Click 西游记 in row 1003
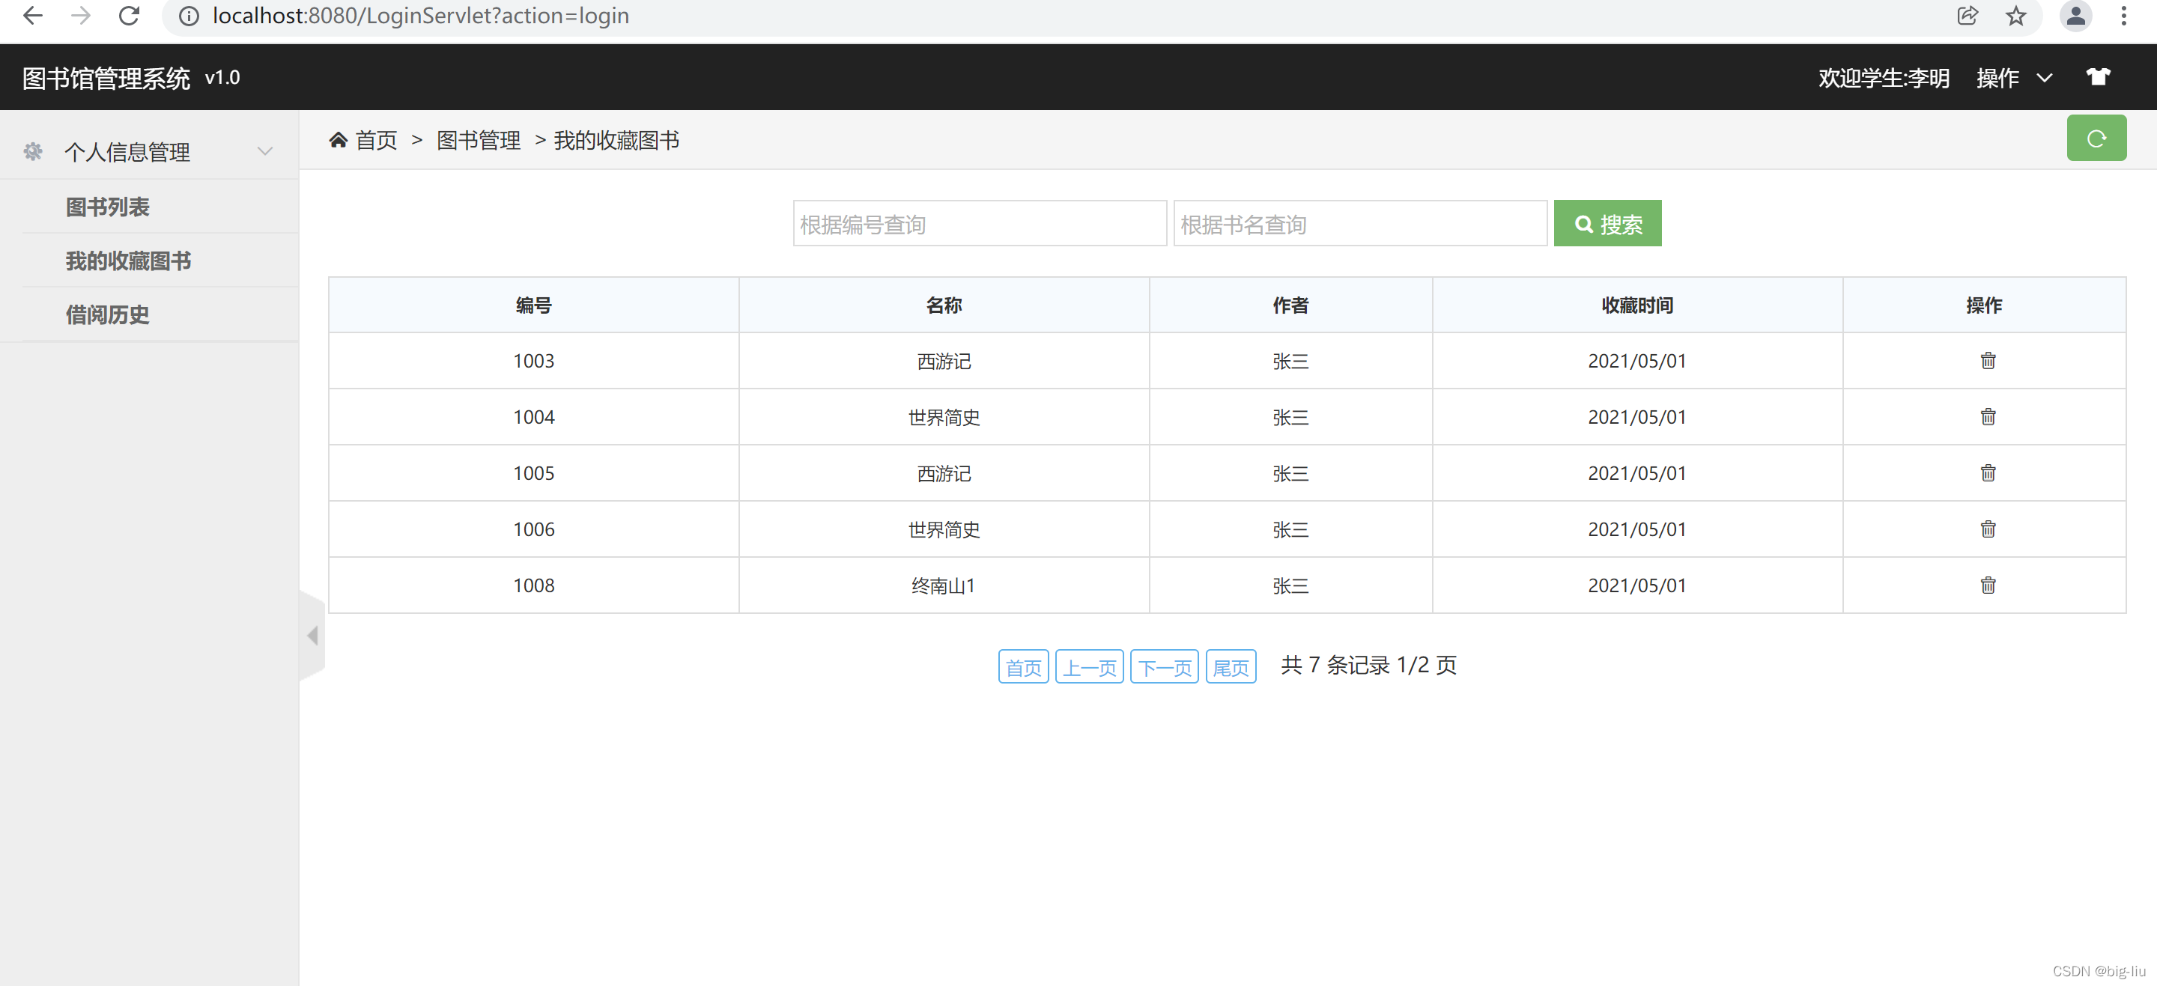2157x986 pixels. click(x=944, y=361)
